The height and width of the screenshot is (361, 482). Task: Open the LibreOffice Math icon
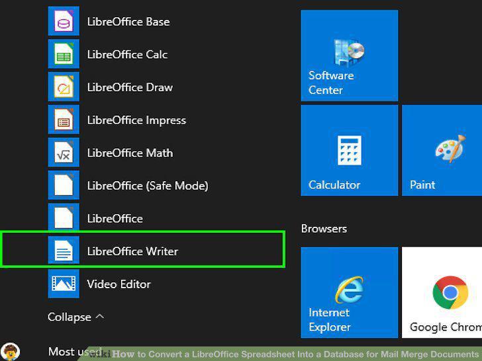pos(64,153)
